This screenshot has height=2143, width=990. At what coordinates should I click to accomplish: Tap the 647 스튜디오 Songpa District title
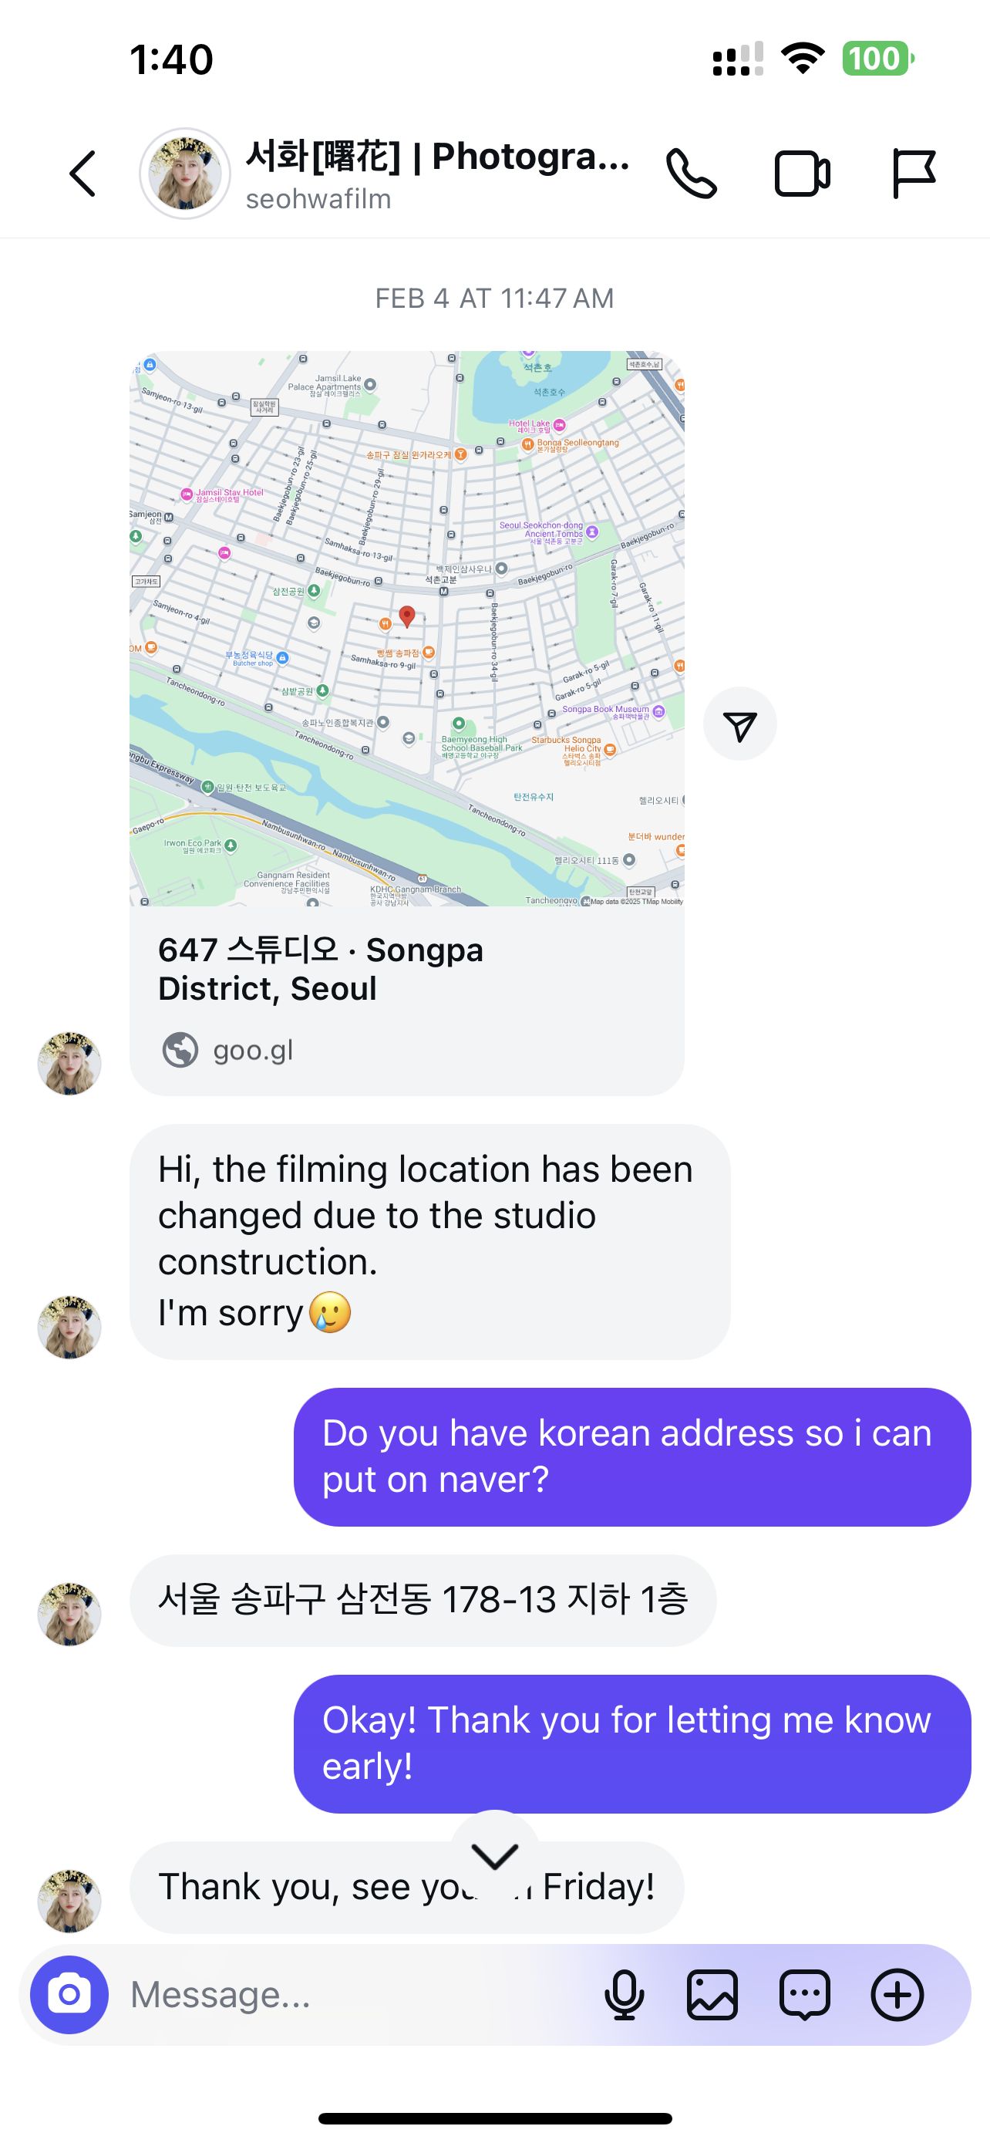[x=321, y=969]
